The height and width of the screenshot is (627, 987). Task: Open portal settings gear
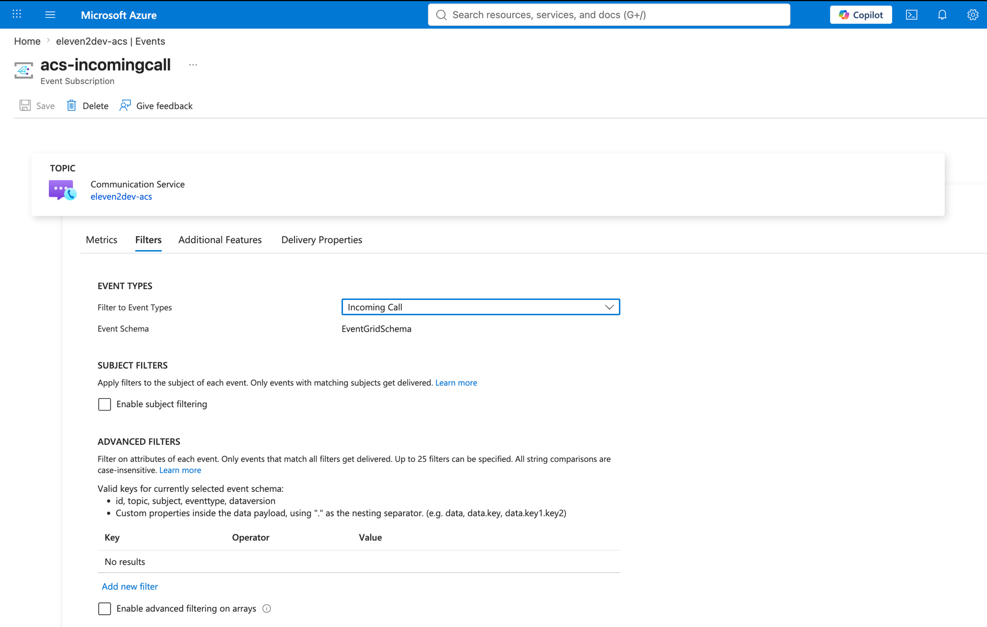point(973,15)
